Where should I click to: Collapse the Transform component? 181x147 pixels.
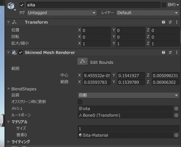[x=8, y=22]
